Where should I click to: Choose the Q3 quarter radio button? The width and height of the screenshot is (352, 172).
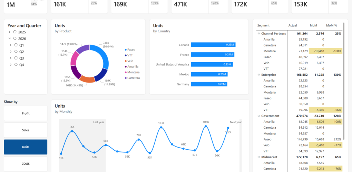16,58
